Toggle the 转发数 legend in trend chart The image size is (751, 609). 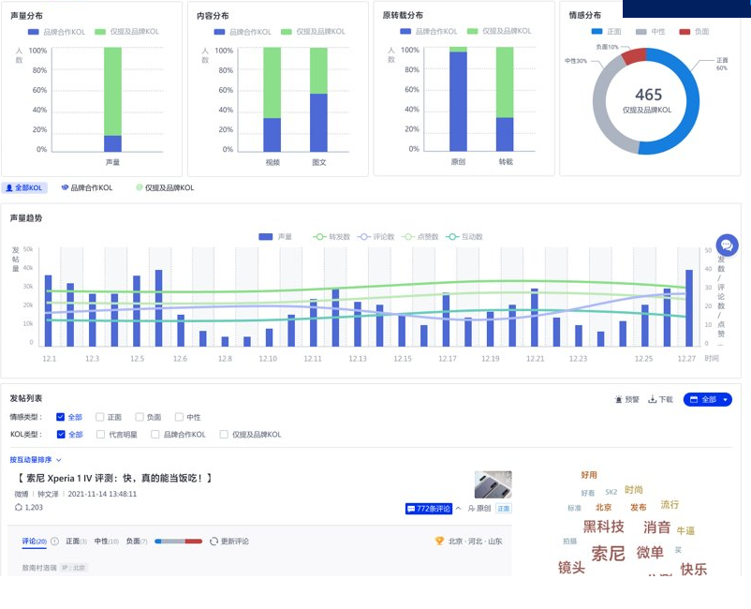point(331,237)
